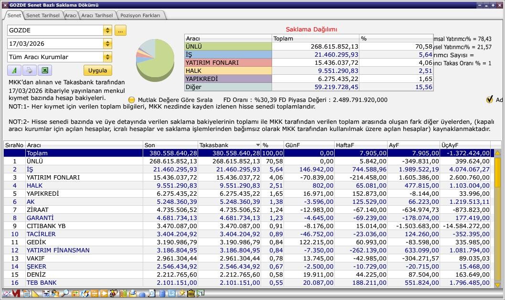Sort table by Takasbank column header
Viewport: 505px width, 300px height.
229,145
